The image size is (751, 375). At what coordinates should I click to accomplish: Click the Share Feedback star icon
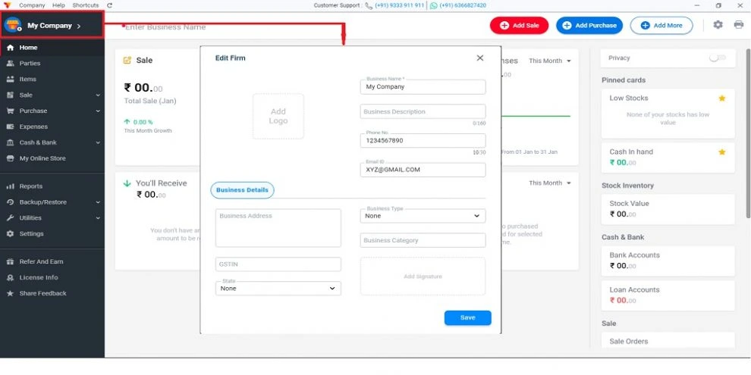coord(10,293)
